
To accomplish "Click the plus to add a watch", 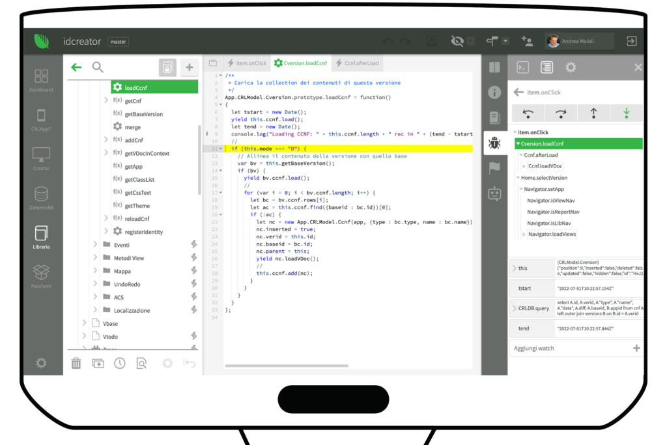I will pos(636,349).
